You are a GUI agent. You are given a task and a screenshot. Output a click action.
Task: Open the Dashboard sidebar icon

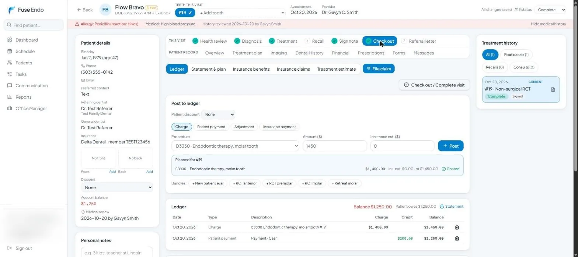(x=10, y=40)
